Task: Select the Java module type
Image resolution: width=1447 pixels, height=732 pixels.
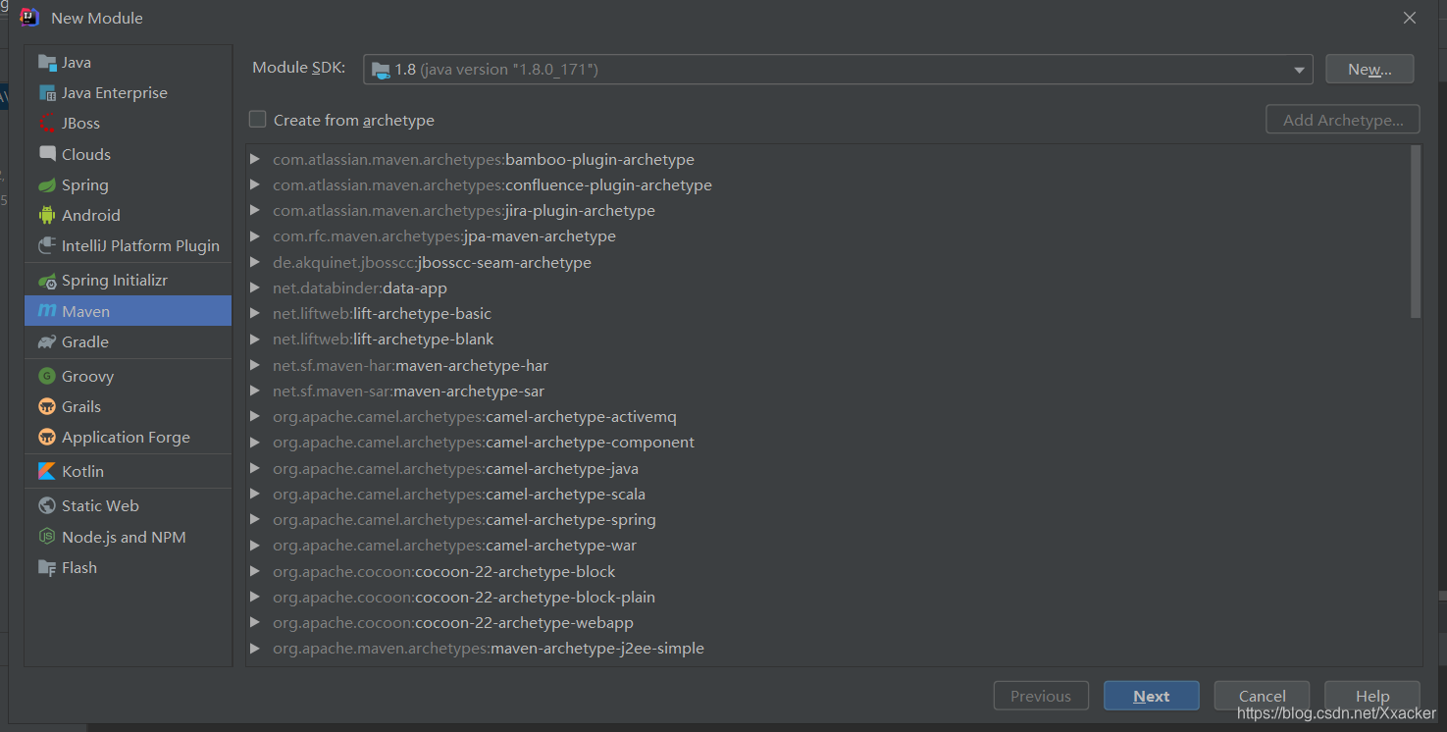Action: pyautogui.click(x=129, y=63)
